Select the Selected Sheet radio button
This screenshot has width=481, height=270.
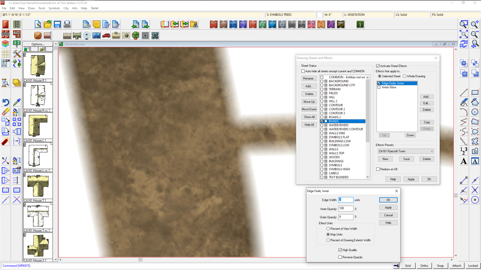[x=380, y=76]
